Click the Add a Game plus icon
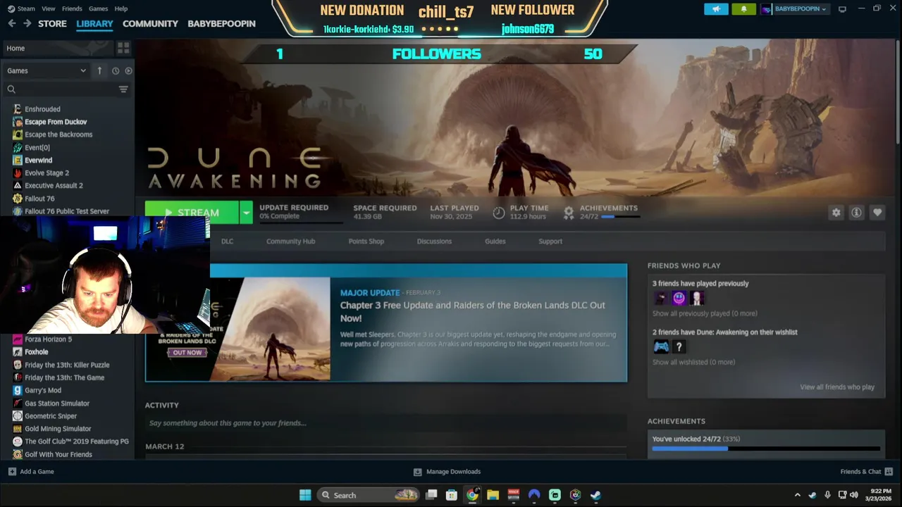This screenshot has width=902, height=507. coord(12,472)
